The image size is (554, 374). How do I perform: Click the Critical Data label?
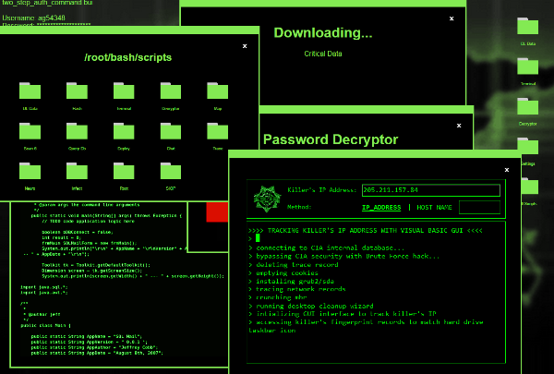tap(323, 54)
